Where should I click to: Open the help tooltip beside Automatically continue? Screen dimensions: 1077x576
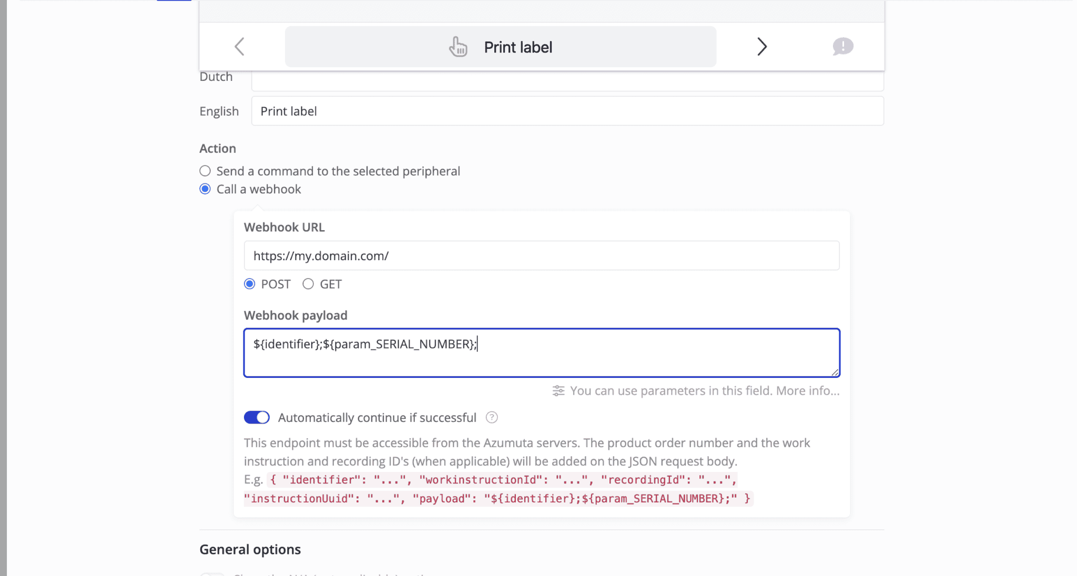[492, 417]
